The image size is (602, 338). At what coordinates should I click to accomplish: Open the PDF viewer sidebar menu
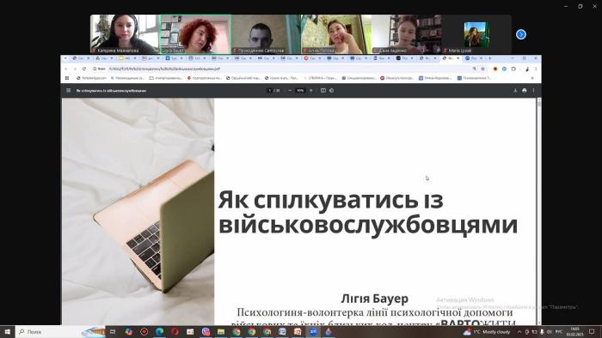68,91
